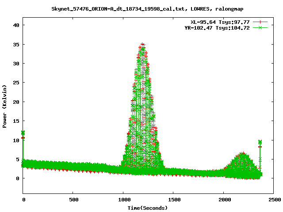Click the y-axis tick label 20
The width and height of the screenshot is (283, 212).
pyautogui.click(x=16, y=102)
